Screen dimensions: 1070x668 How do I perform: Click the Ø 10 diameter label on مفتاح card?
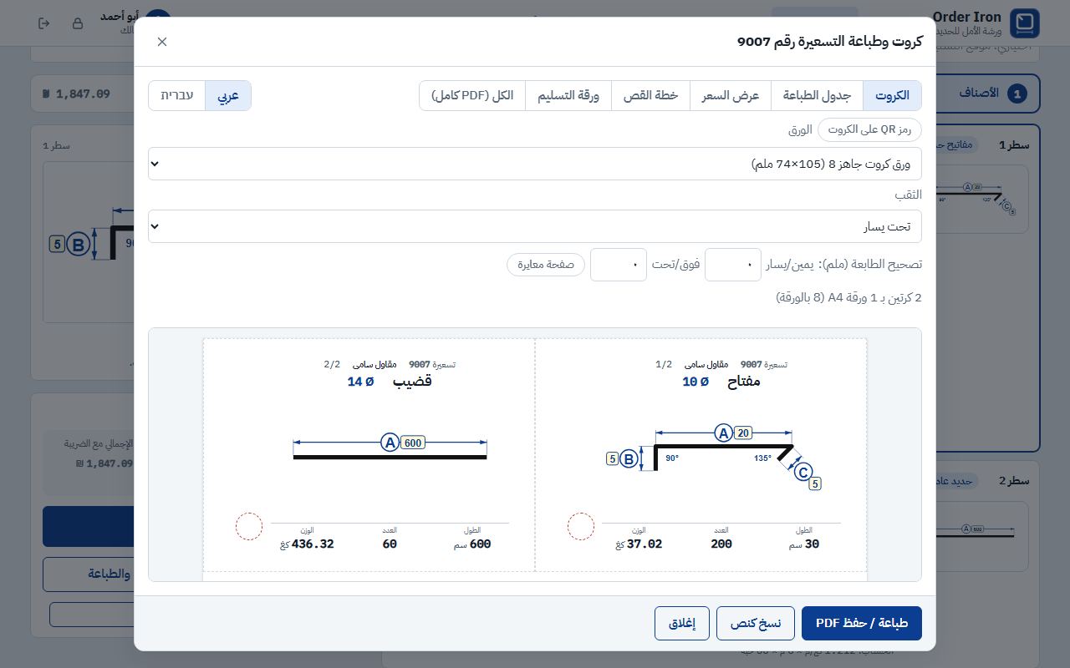pyautogui.click(x=695, y=382)
